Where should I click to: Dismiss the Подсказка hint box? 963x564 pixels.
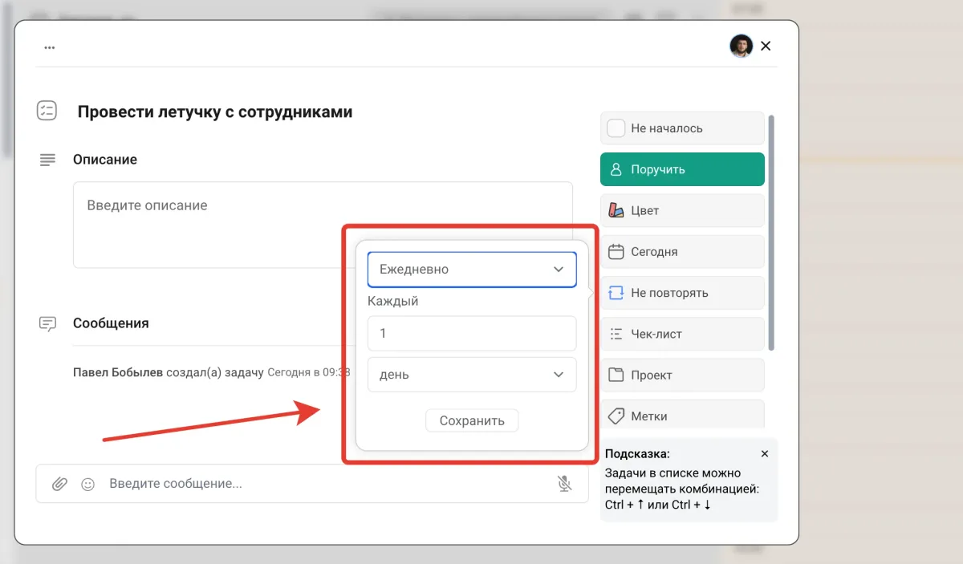point(764,454)
